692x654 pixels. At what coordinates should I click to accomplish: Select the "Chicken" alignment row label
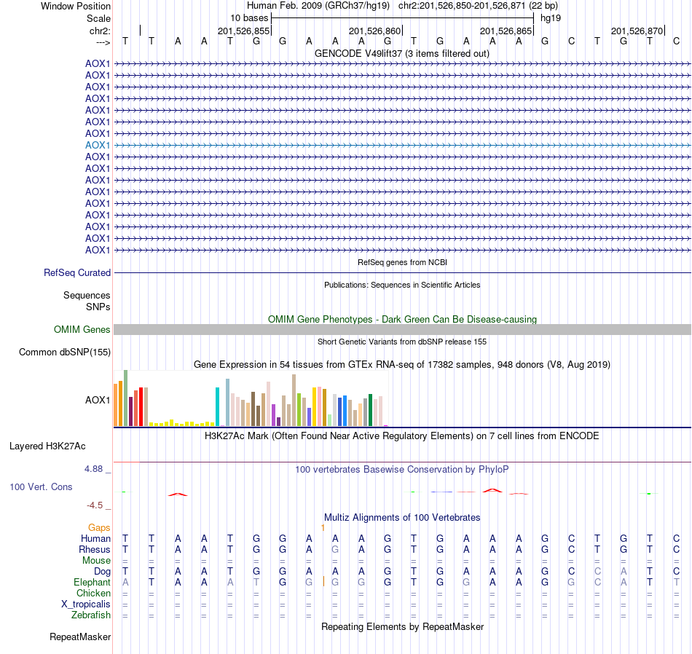[93, 593]
